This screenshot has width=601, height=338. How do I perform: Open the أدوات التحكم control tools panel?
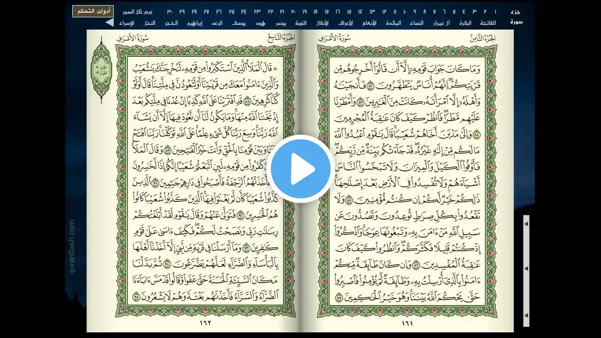93,11
